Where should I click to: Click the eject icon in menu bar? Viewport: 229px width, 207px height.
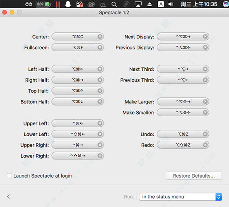pyautogui.click(x=149, y=5)
